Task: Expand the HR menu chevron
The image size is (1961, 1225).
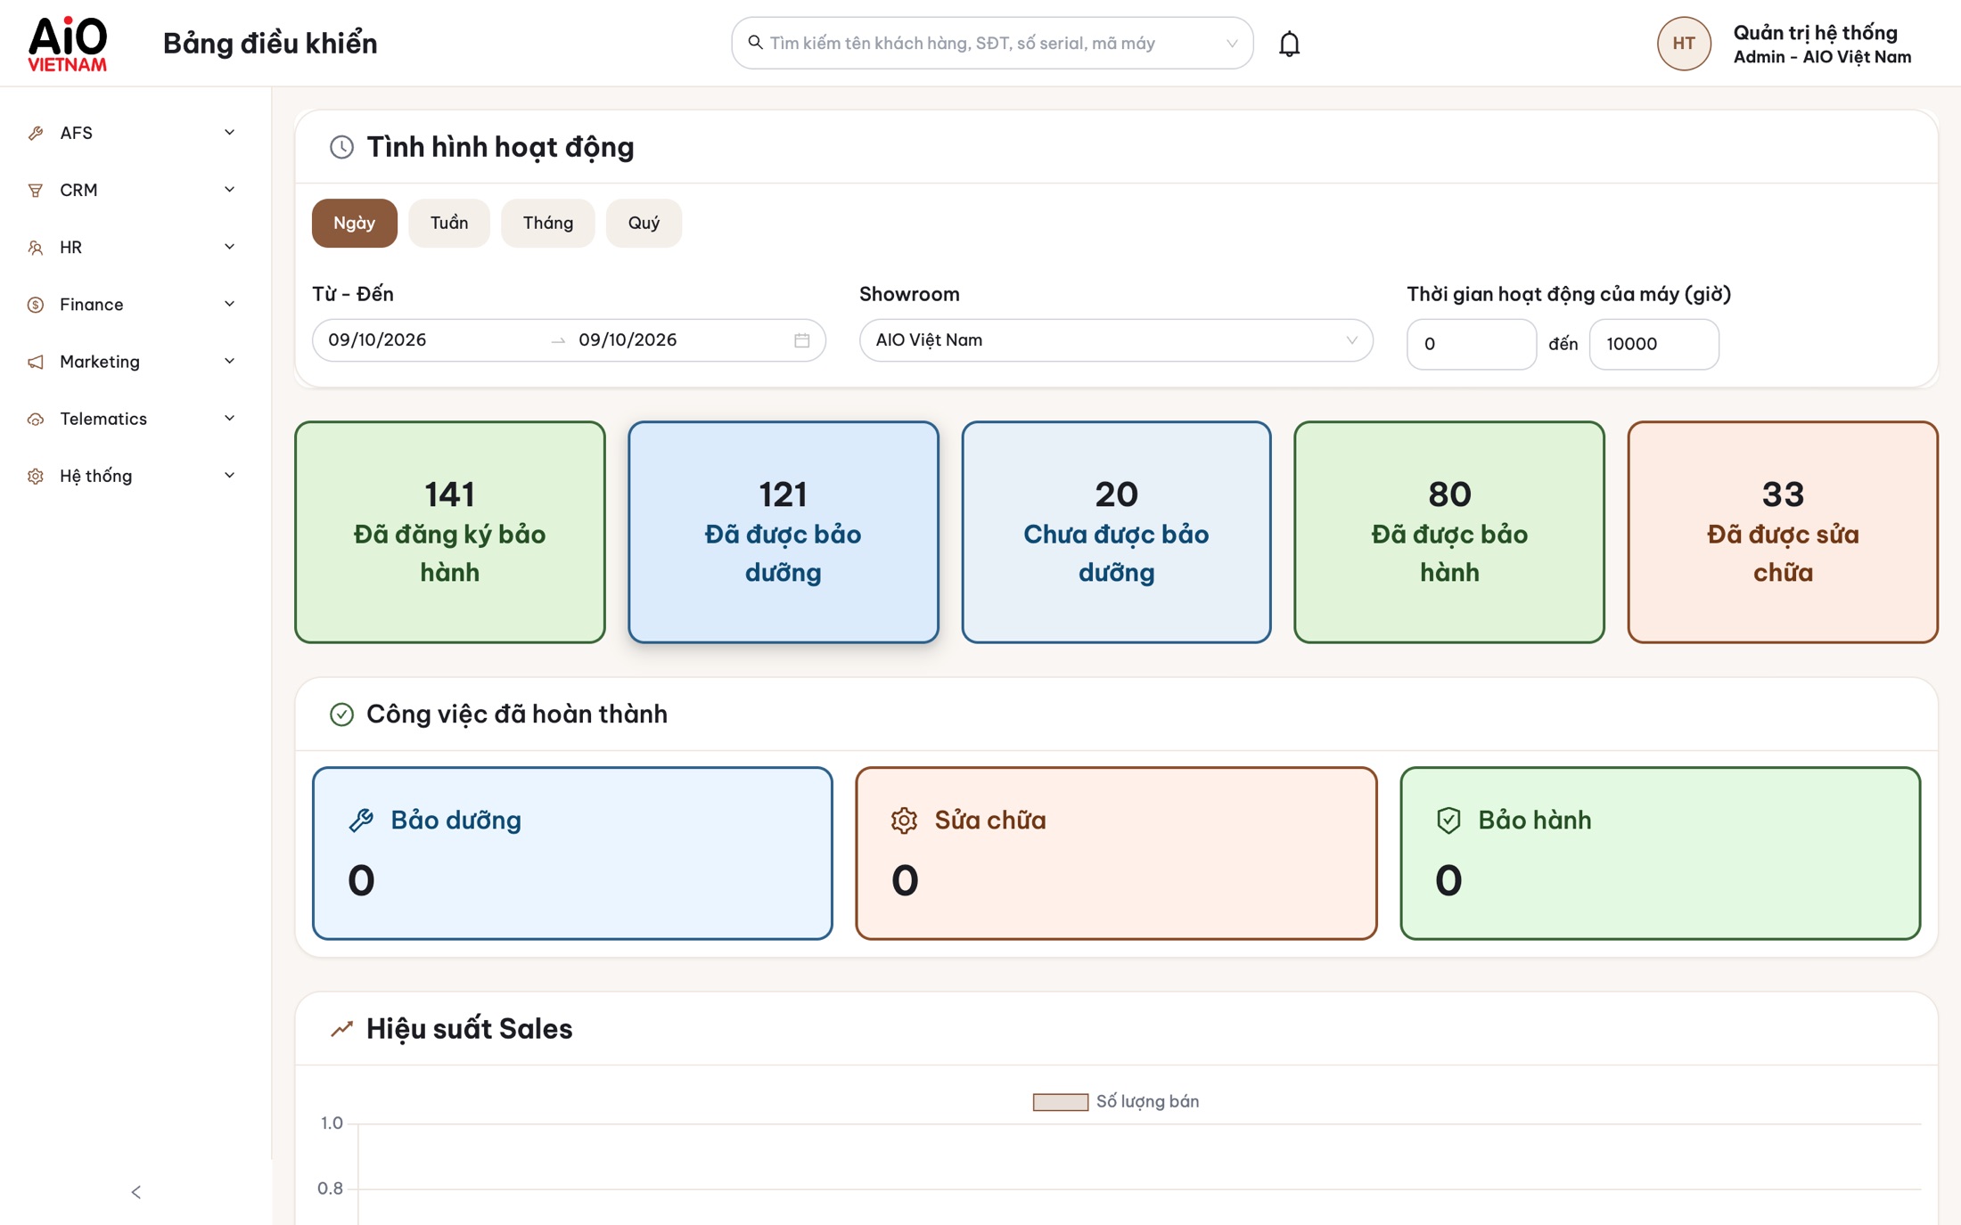Action: click(x=229, y=247)
